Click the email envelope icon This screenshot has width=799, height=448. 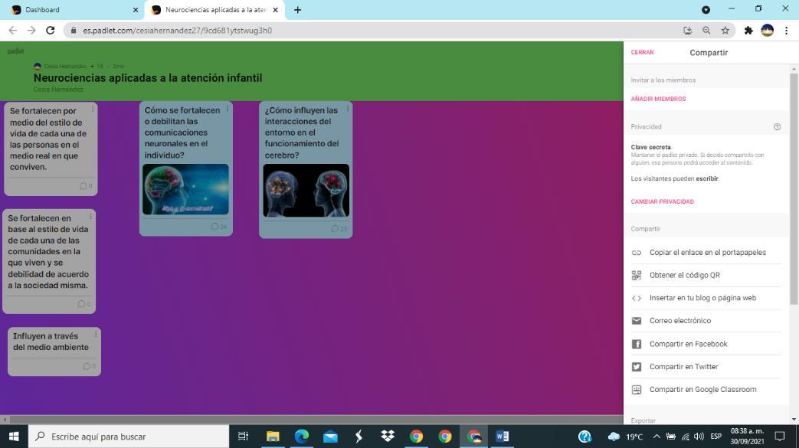[637, 321]
